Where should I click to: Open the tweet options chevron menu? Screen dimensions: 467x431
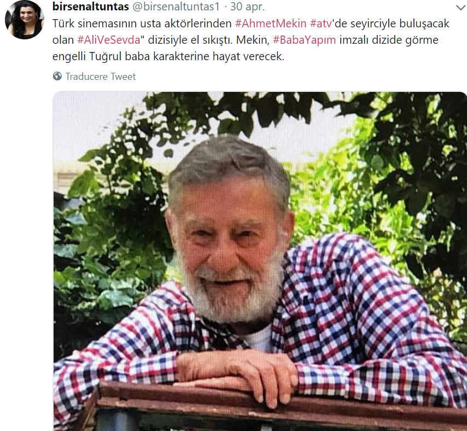[460, 8]
